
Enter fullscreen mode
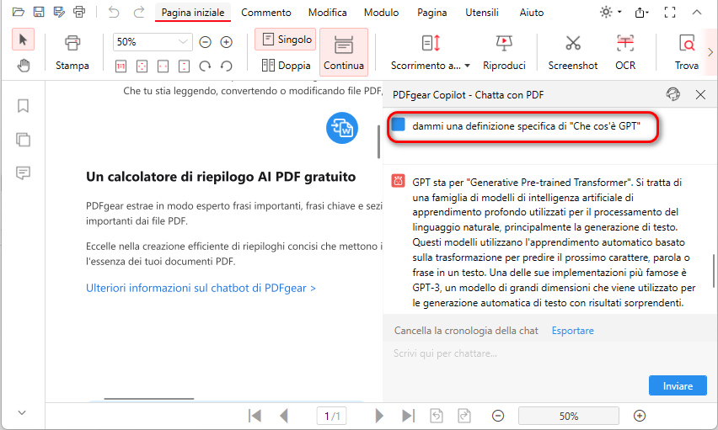(x=670, y=13)
